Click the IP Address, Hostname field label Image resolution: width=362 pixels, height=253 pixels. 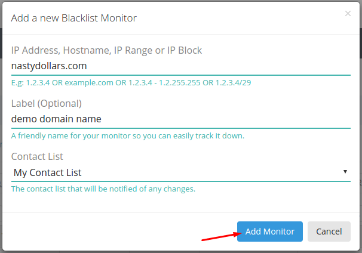click(106, 50)
